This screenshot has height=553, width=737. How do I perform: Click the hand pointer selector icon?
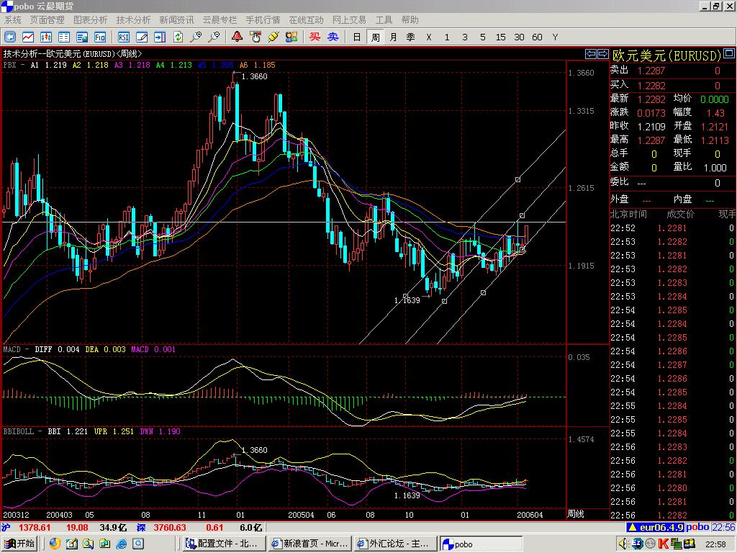pyautogui.click(x=256, y=37)
